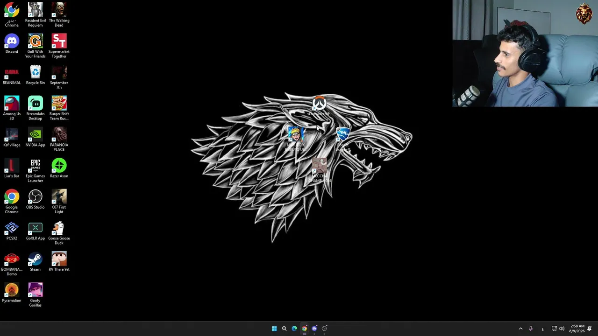Screen dimensions: 598x336
Task: Select Streamlabs Desktop shortcut
Action: [x=35, y=108]
